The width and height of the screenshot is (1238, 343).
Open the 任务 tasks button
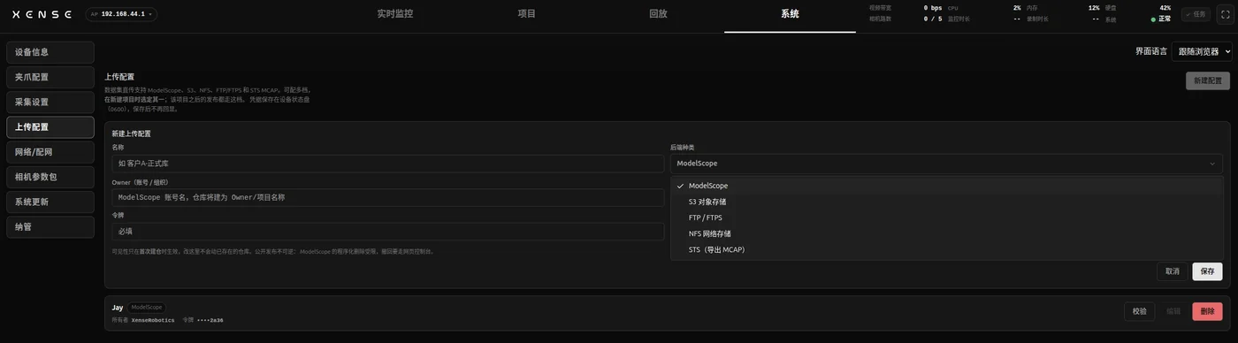1196,14
